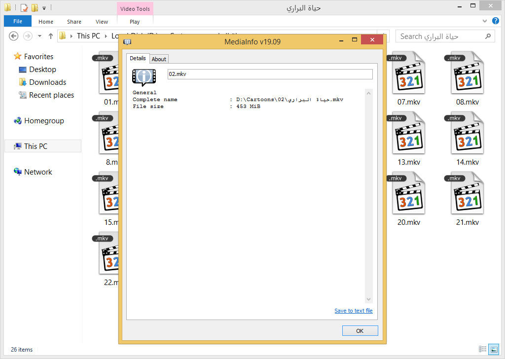Open the recent locations dropdown arrow
Viewport: 505px width, 359px height.
[39, 36]
